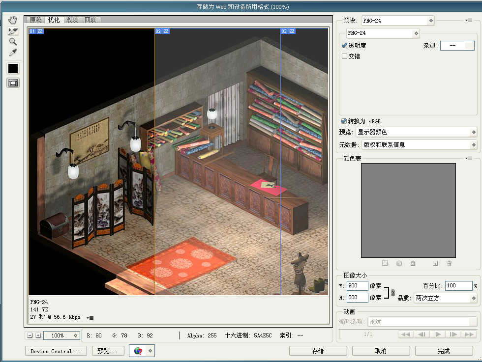This screenshot has height=362, width=482.
Task: Click the black eyedropper color swatch
Action: pyautogui.click(x=13, y=68)
